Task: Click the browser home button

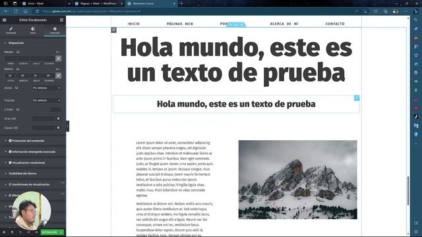Action: tap(25, 11)
